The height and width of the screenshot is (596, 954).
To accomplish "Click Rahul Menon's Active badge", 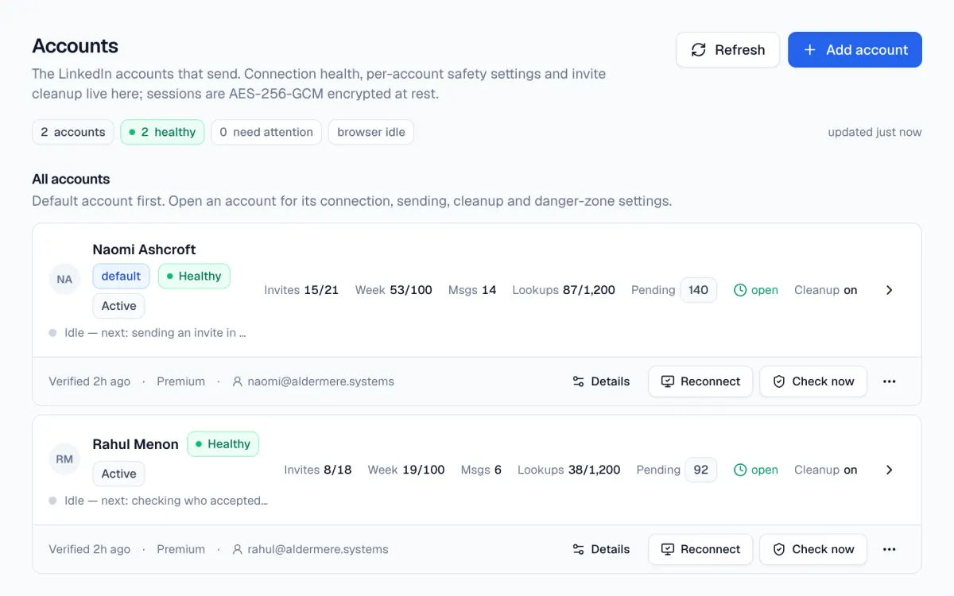I will pos(118,474).
